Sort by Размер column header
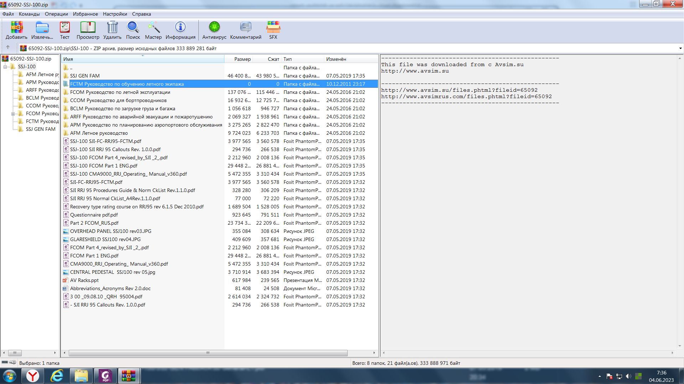Image resolution: width=684 pixels, height=384 pixels. click(239, 59)
